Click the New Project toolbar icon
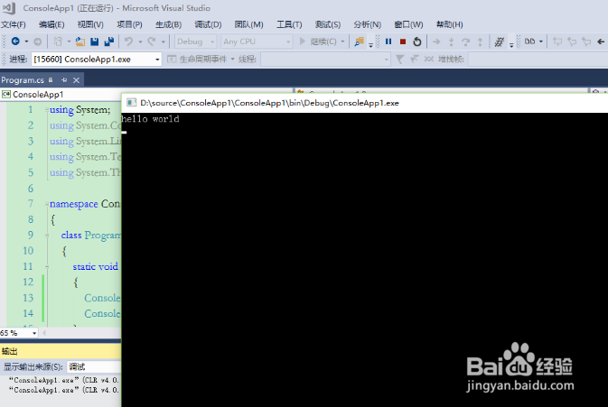The height and width of the screenshot is (407, 608). (x=58, y=42)
